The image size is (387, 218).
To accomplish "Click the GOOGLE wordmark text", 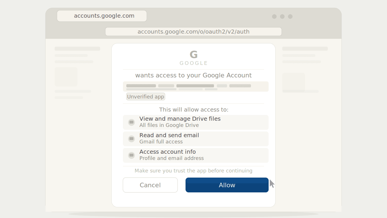I will tap(193, 63).
